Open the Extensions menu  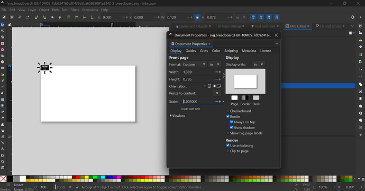click(x=90, y=10)
